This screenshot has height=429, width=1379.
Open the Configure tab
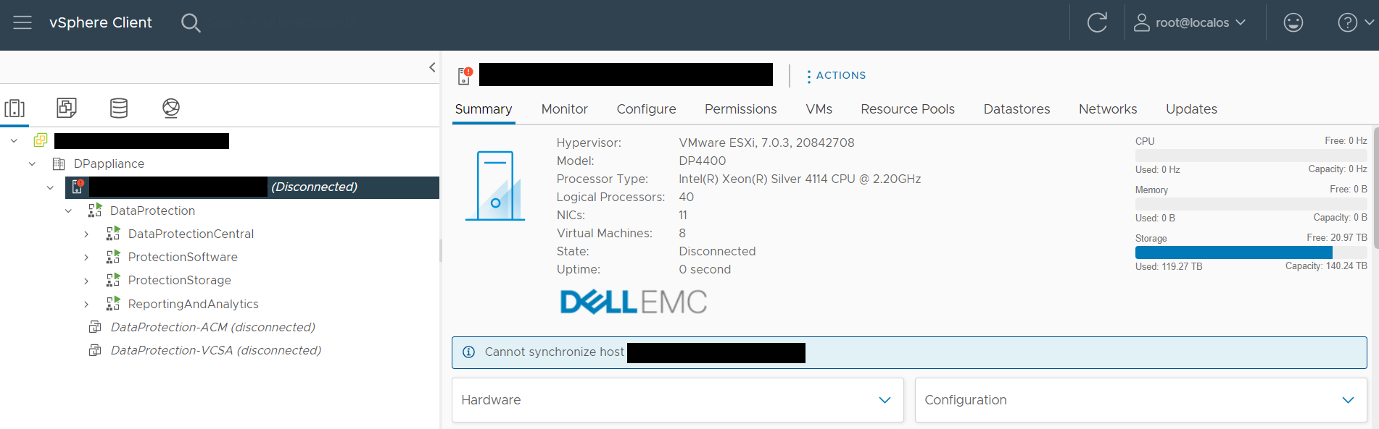(646, 109)
